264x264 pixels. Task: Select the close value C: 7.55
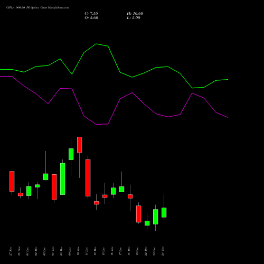[91, 14]
